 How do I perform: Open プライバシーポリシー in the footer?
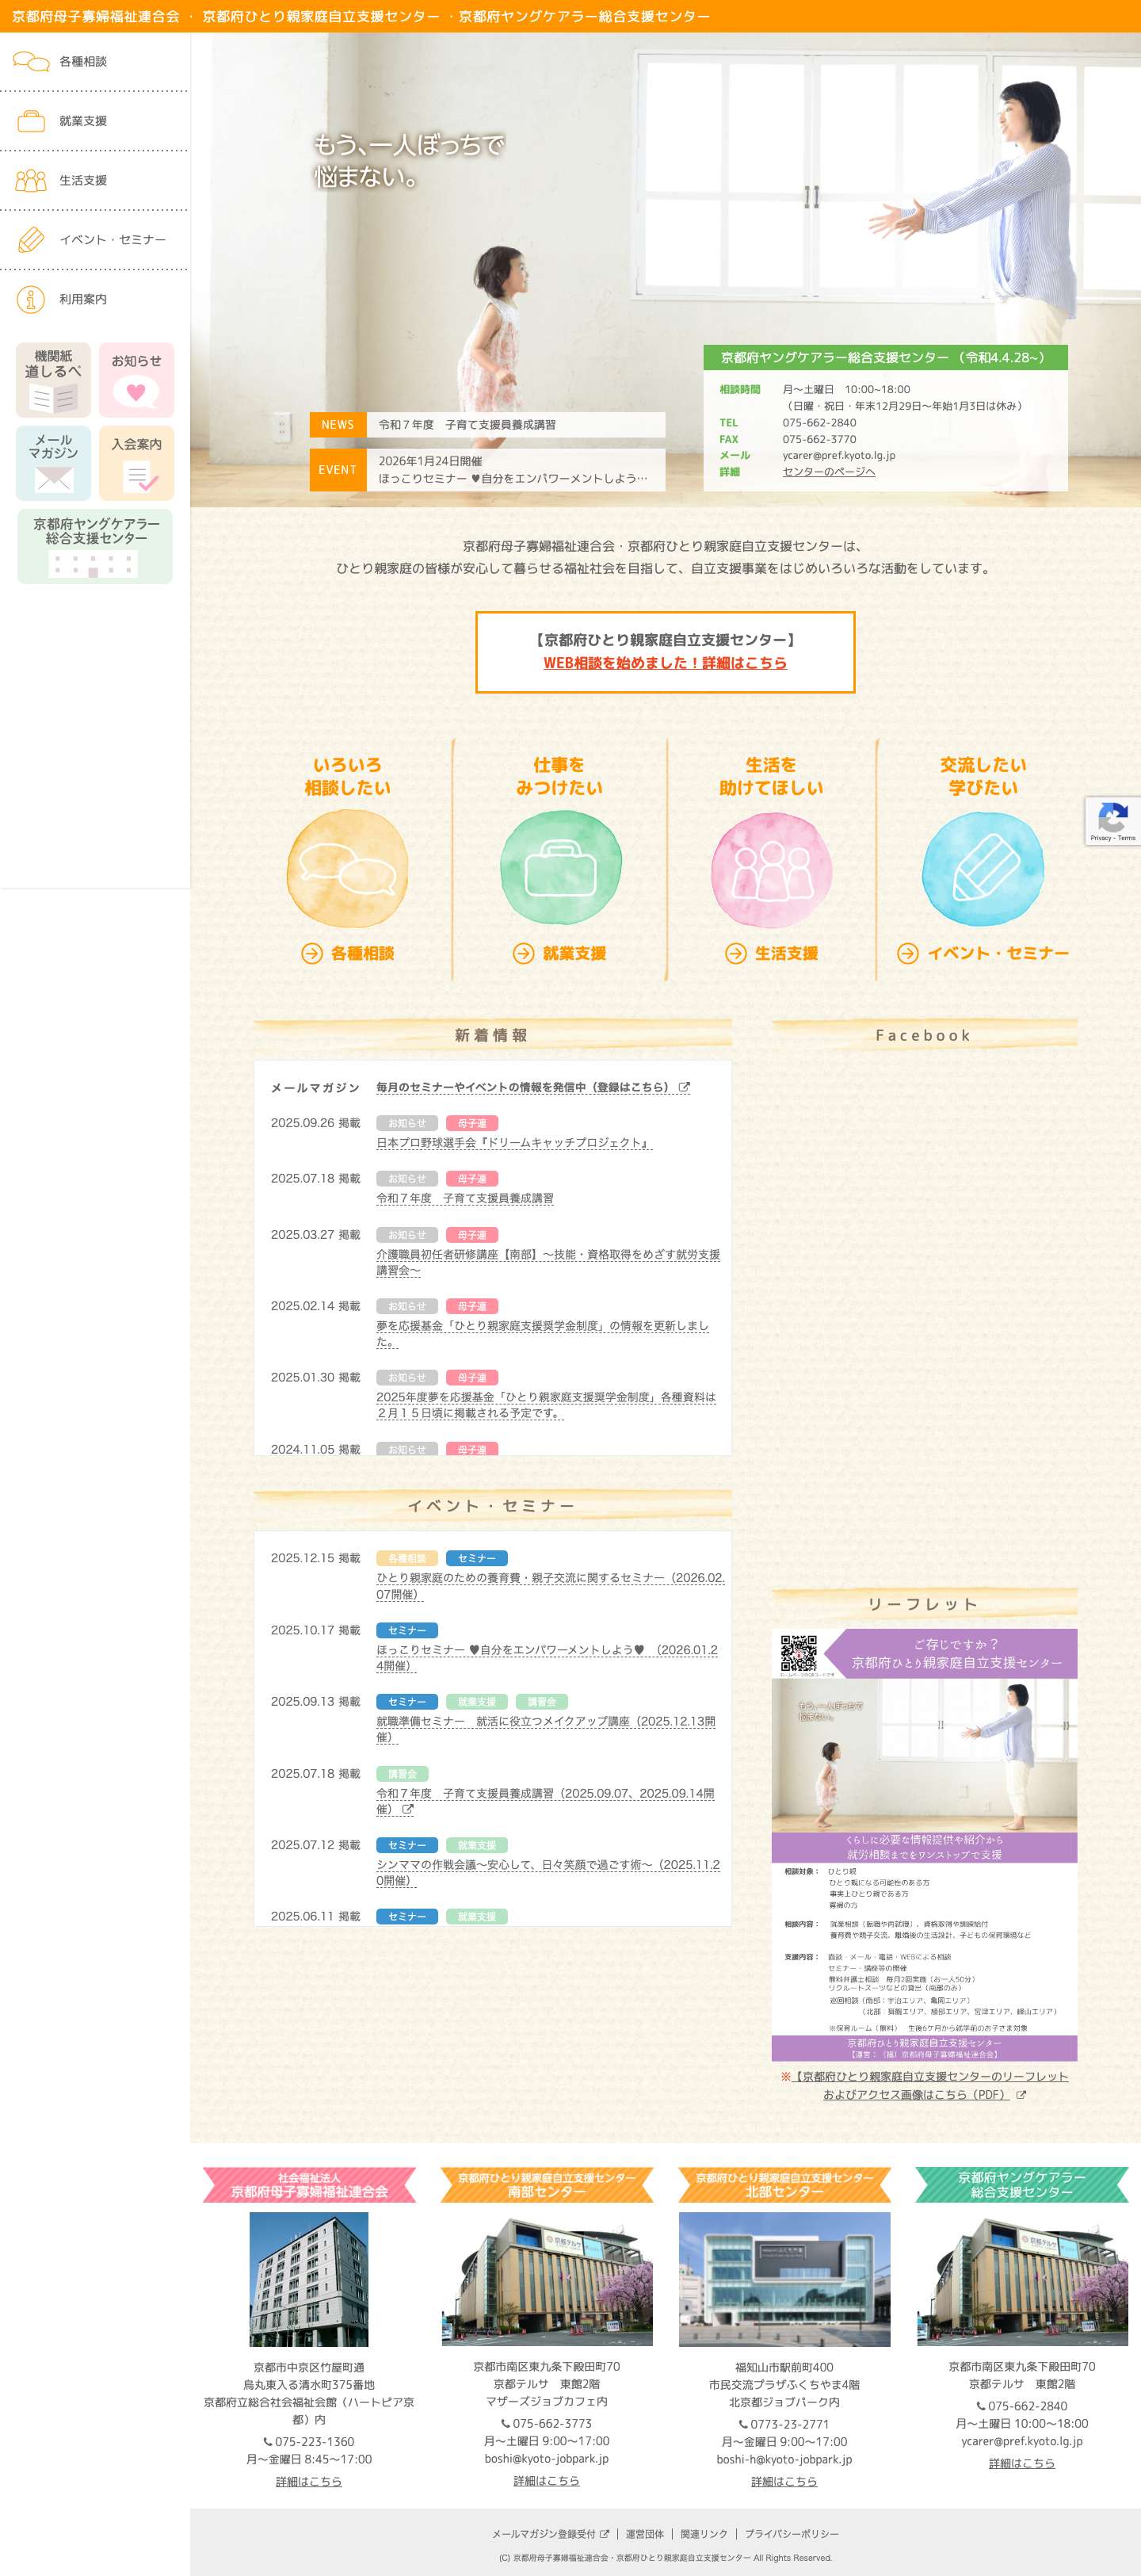pyautogui.click(x=792, y=2533)
